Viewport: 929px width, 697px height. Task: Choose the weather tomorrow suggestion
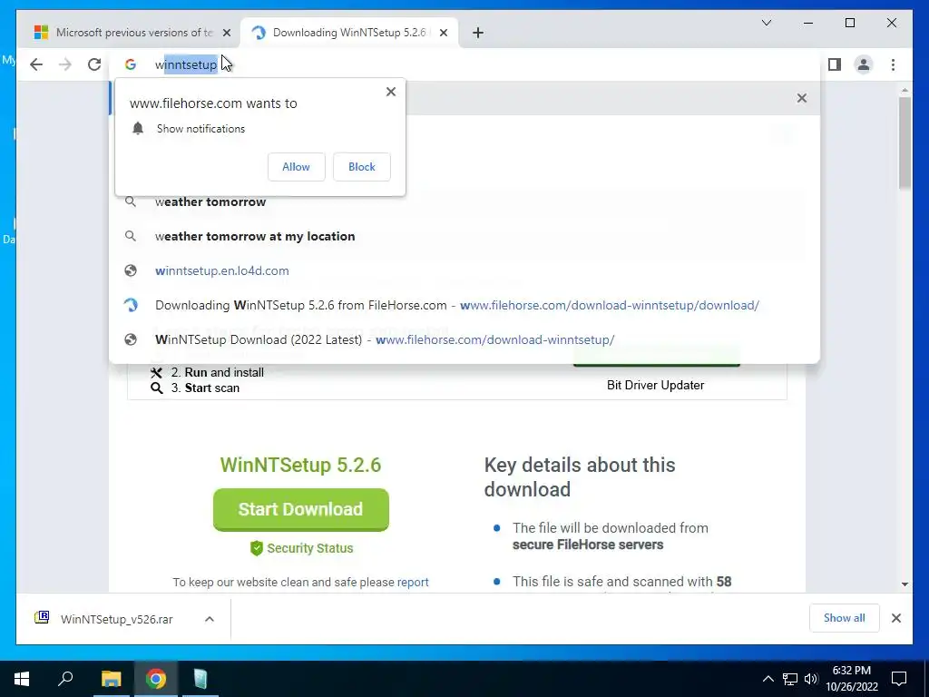464,202
